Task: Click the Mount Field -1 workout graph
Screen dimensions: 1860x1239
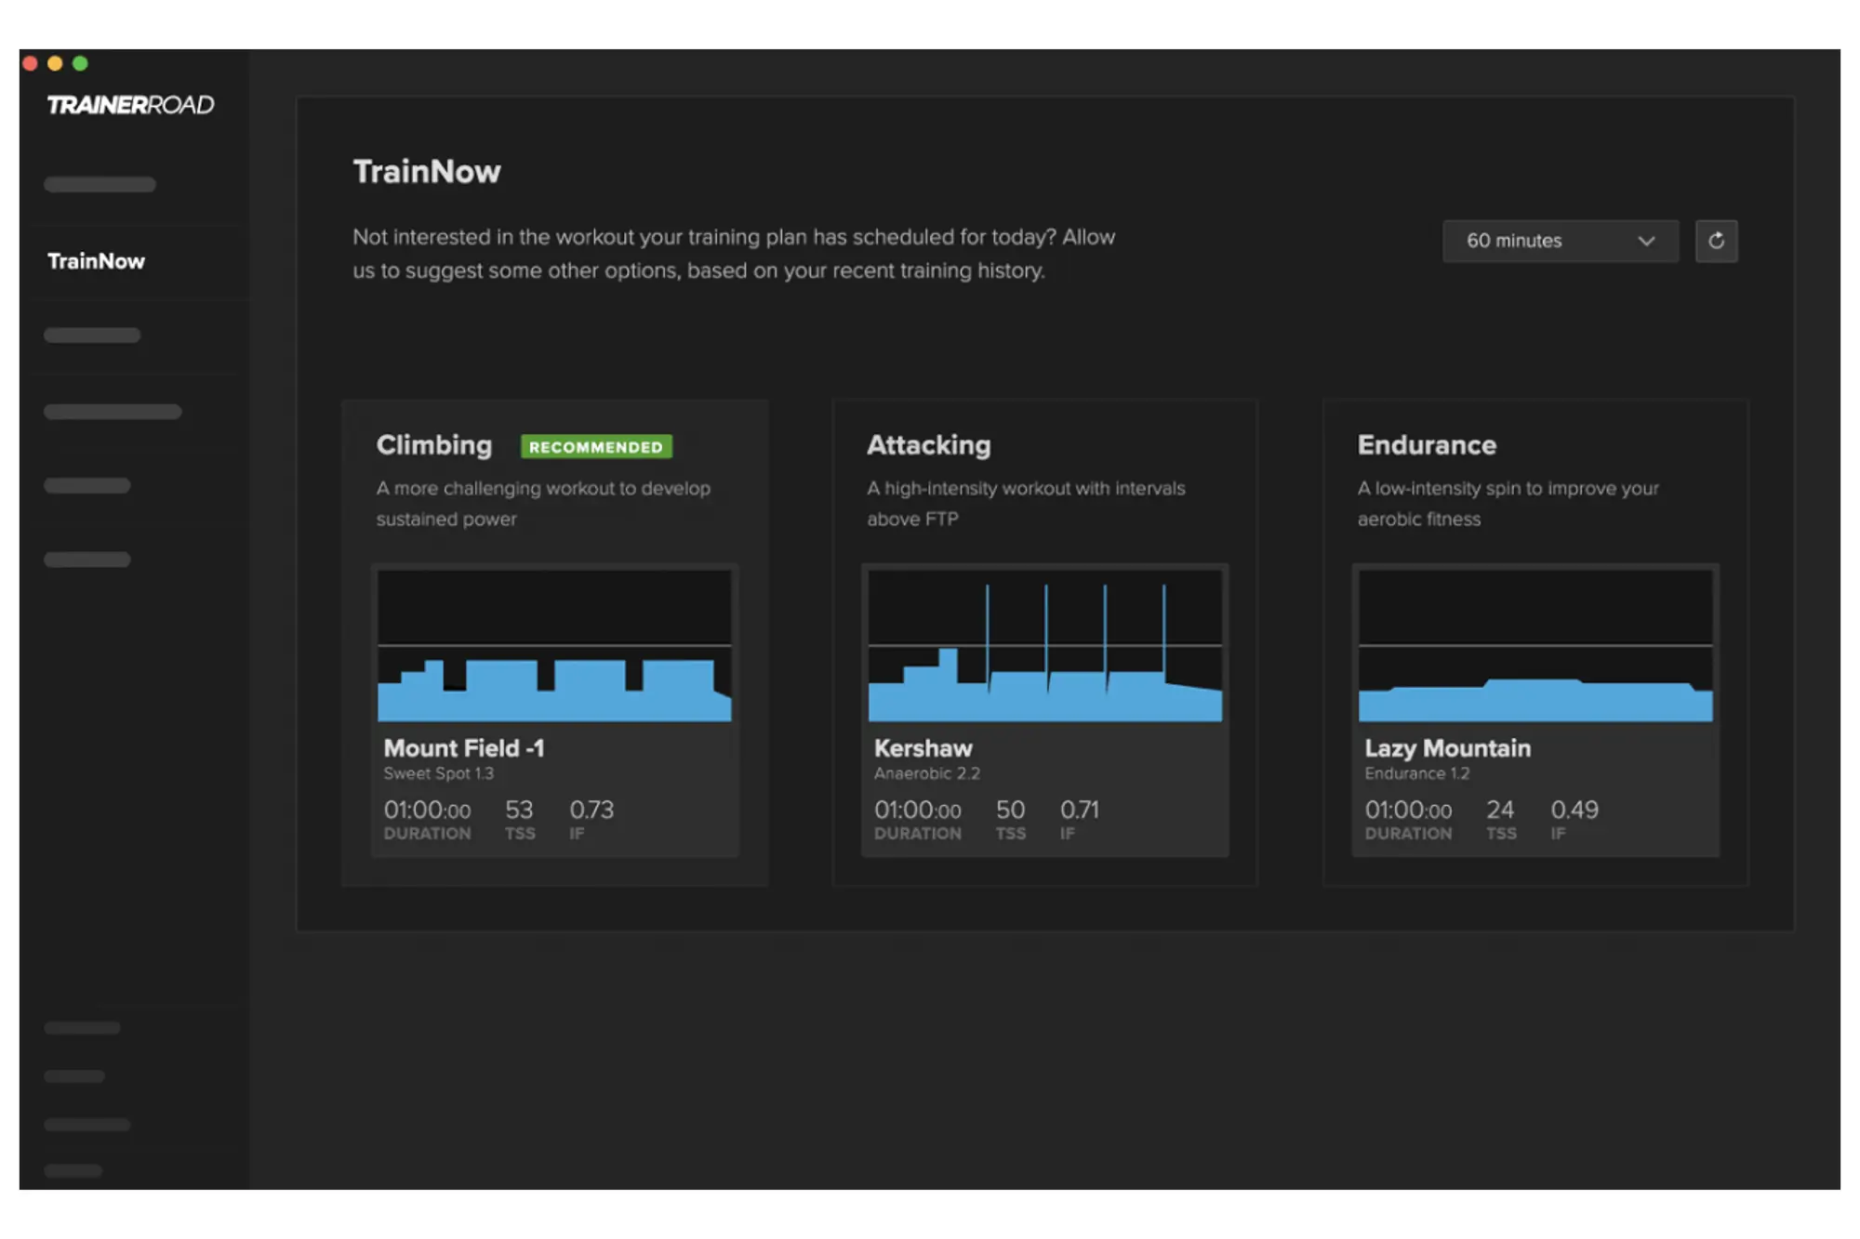Action: pyautogui.click(x=554, y=646)
